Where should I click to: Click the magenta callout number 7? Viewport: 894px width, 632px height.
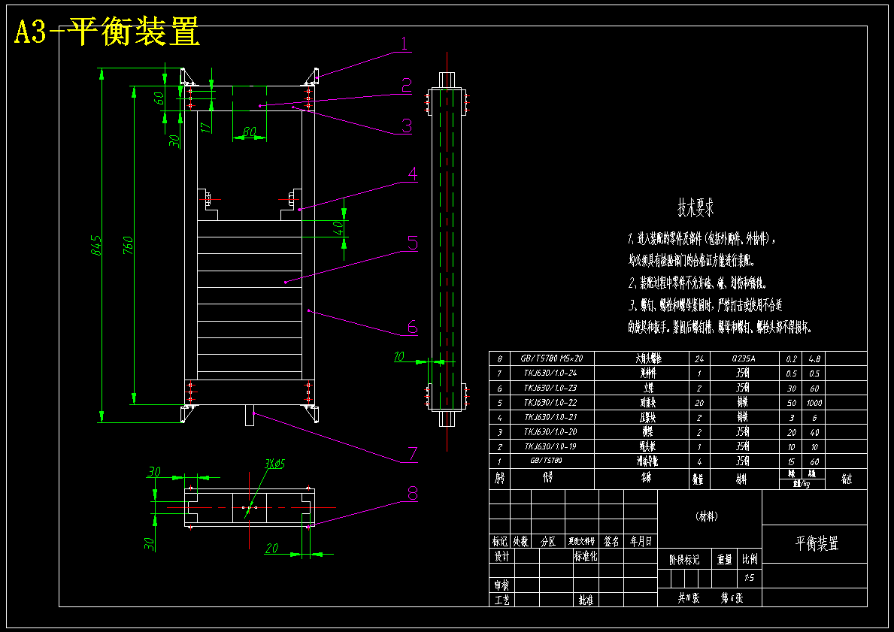(412, 454)
